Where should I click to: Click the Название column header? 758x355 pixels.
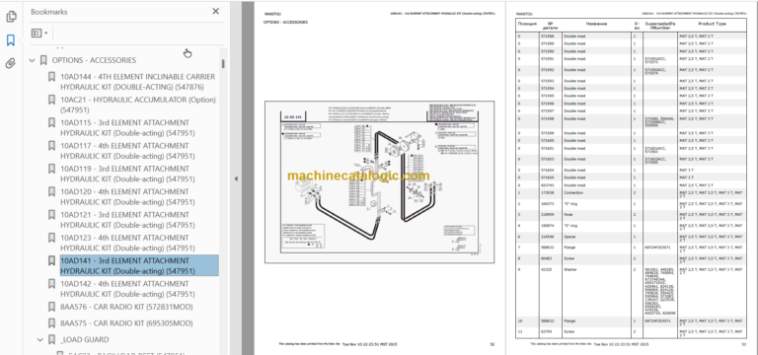596,24
